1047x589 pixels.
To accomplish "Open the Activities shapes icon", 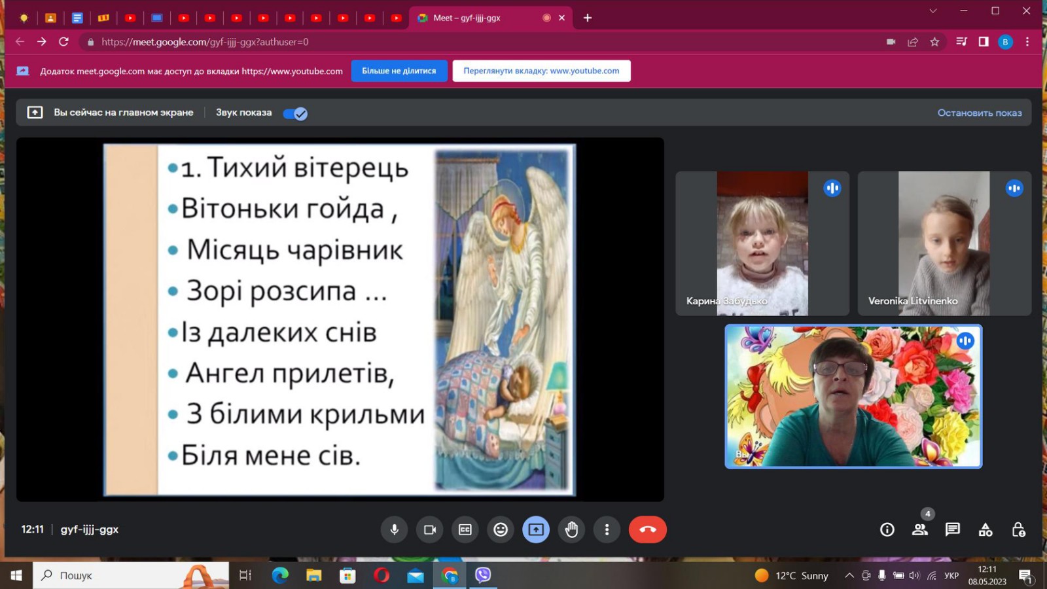I will coord(985,529).
